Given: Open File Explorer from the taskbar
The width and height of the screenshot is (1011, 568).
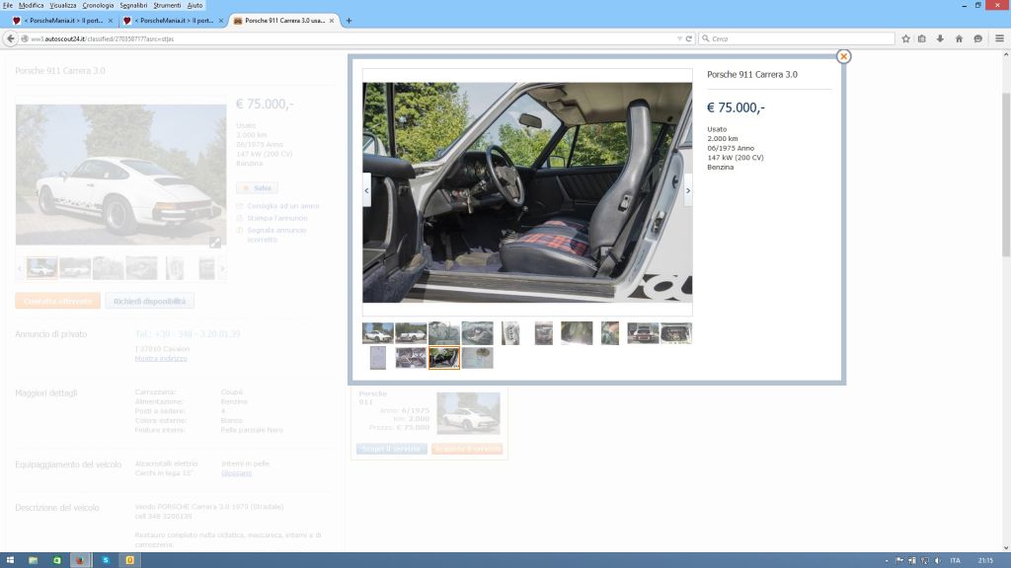Looking at the screenshot, I should tap(33, 560).
